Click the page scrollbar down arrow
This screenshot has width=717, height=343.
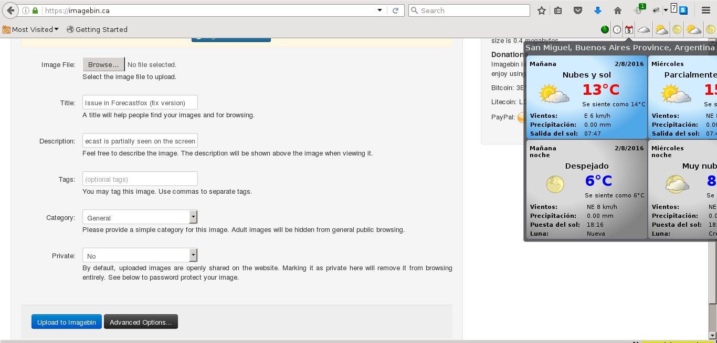coord(712,335)
